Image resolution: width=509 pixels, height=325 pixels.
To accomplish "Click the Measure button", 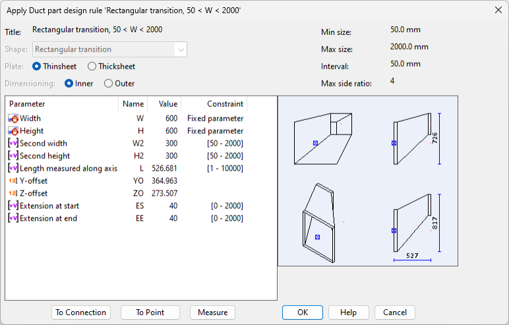I will click(212, 312).
